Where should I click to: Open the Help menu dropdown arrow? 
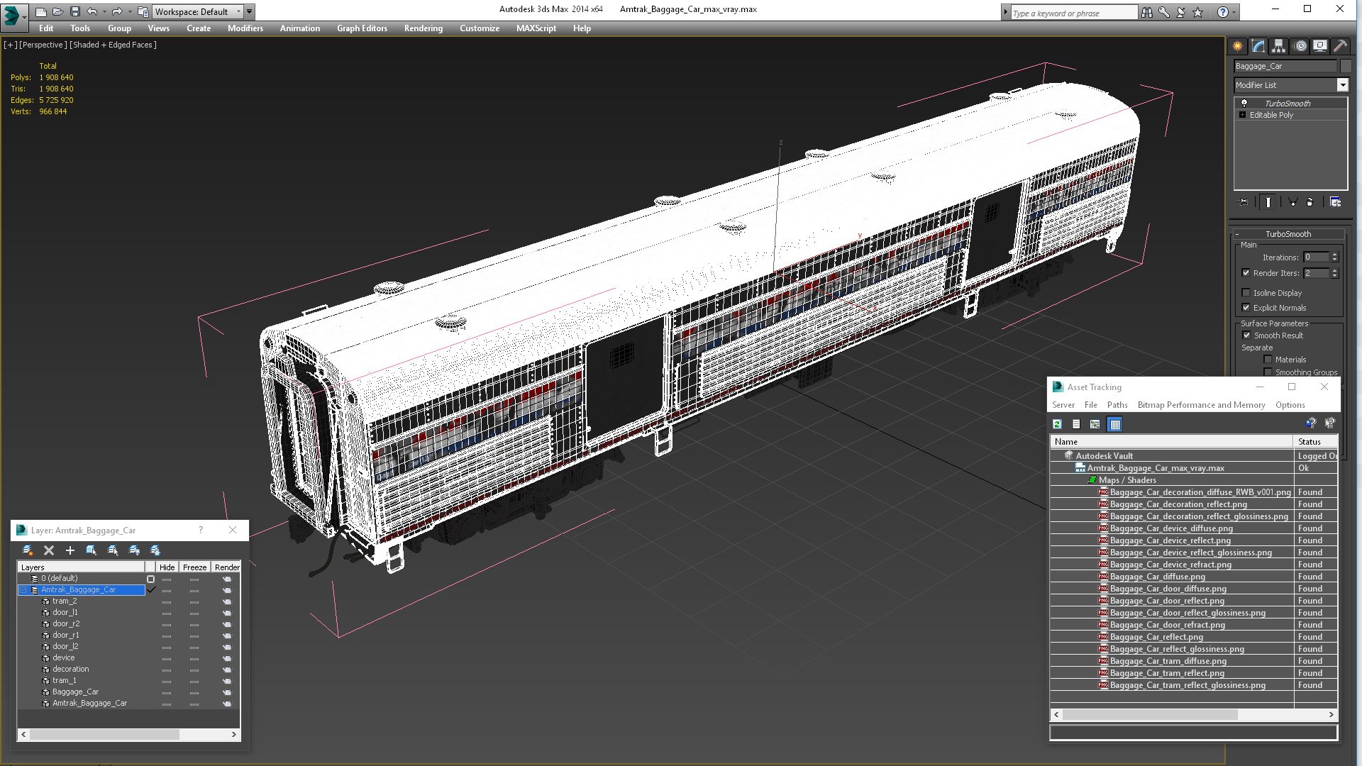(1234, 12)
